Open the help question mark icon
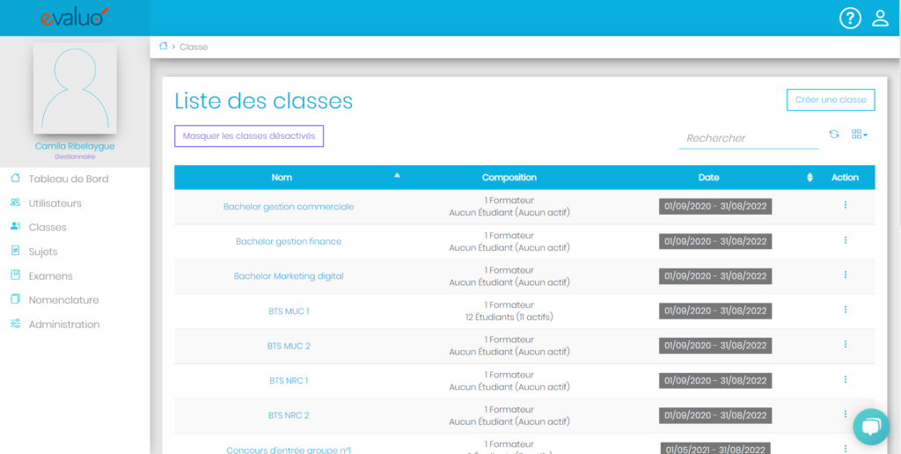The height and width of the screenshot is (454, 901). pos(849,18)
